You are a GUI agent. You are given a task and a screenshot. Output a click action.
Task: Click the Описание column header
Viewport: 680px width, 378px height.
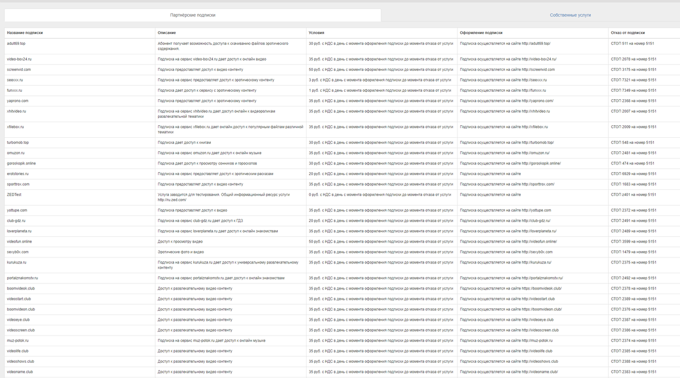tap(167, 33)
